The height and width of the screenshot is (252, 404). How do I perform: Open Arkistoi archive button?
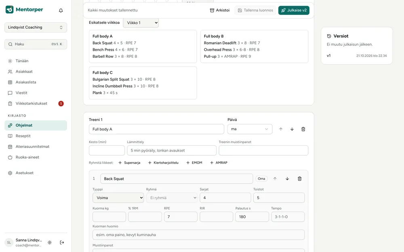220,10
